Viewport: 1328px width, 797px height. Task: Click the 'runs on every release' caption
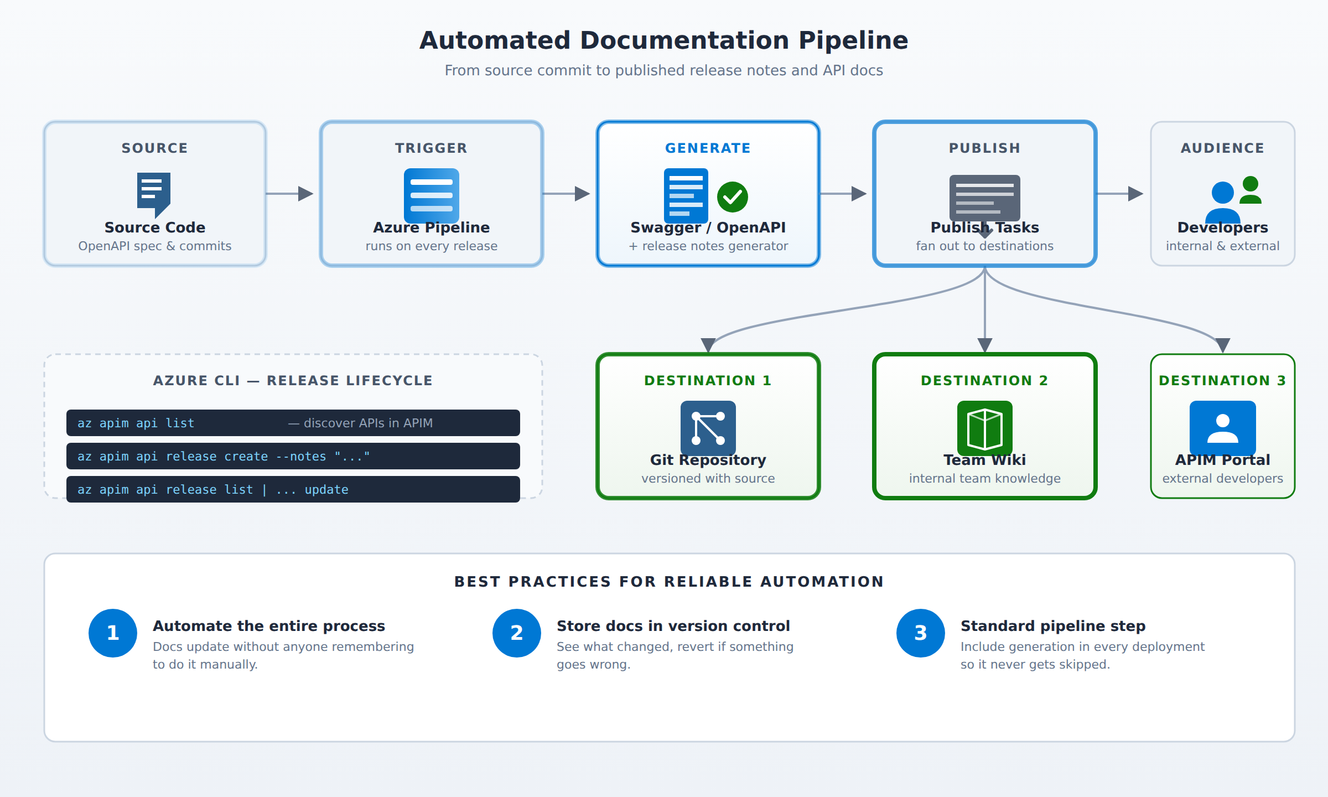pos(432,246)
